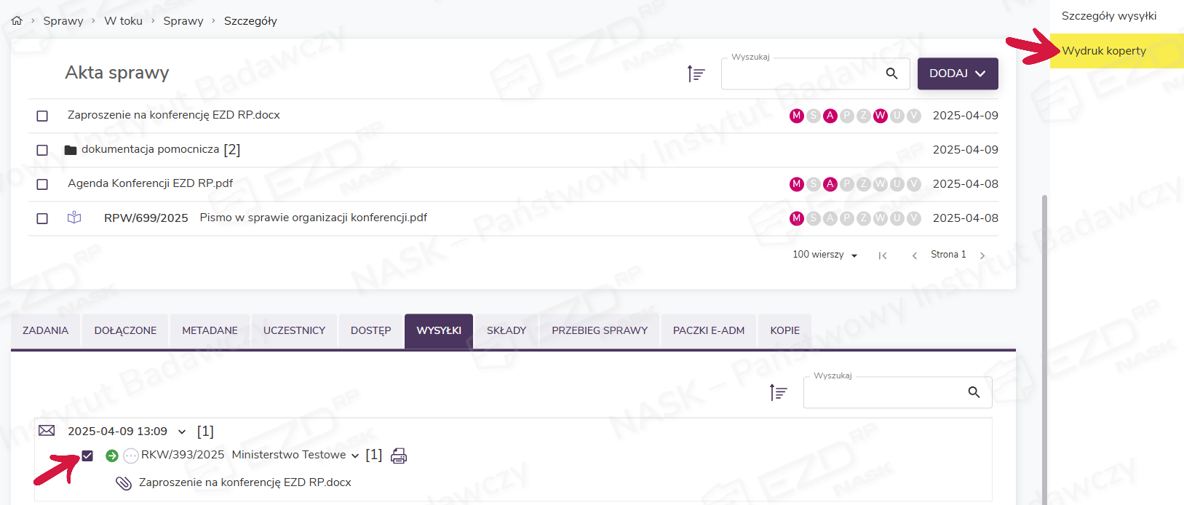Click the Wyszukaj field in Akta sprawy
This screenshot has height=505, width=1184.
(x=800, y=73)
